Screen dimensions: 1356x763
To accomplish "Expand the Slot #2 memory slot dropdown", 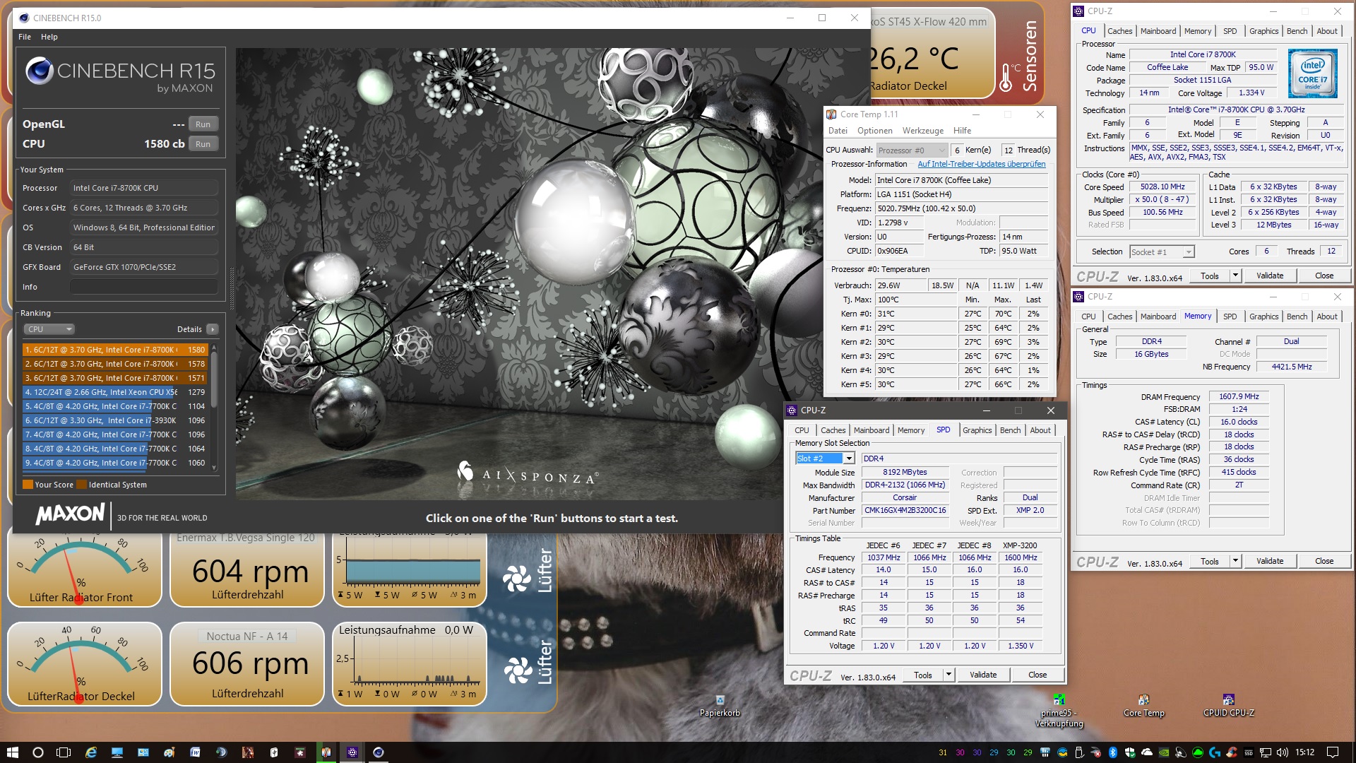I will pyautogui.click(x=849, y=459).
